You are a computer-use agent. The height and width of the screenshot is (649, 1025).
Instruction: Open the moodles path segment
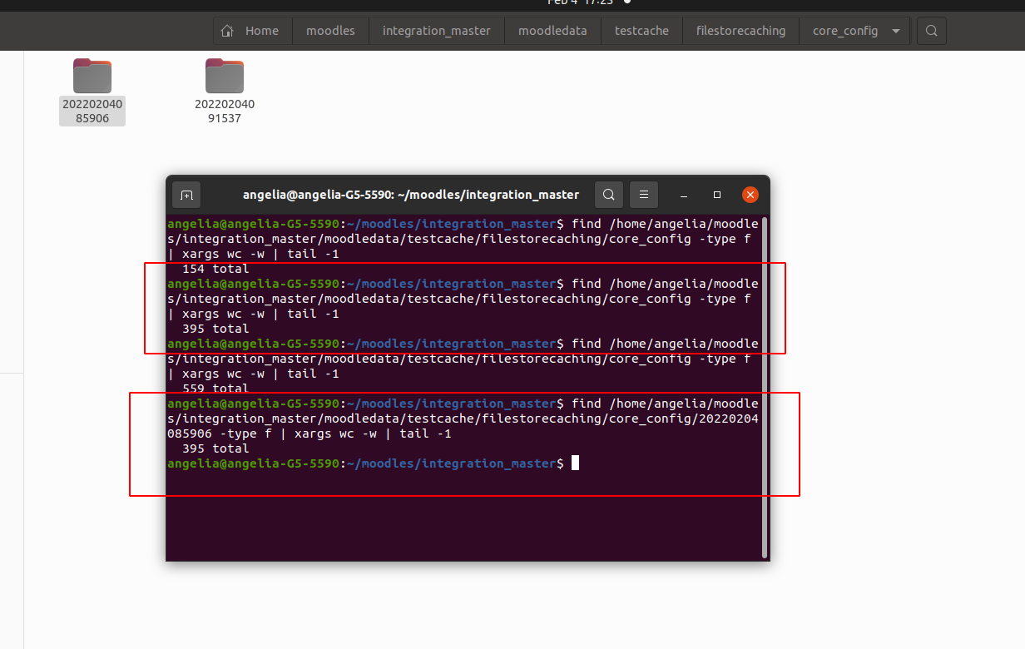click(x=330, y=31)
